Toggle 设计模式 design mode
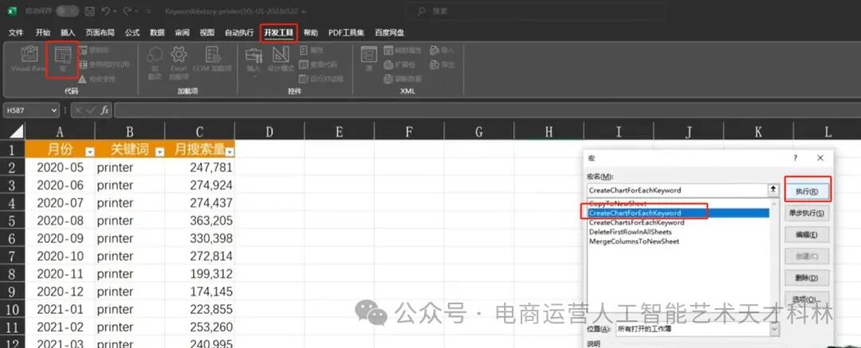 (281, 59)
